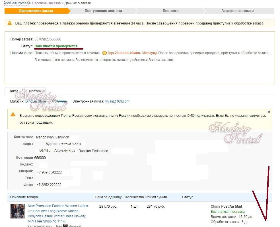Open the New Promotion Fashion Women Ladies product link

pyautogui.click(x=58, y=213)
